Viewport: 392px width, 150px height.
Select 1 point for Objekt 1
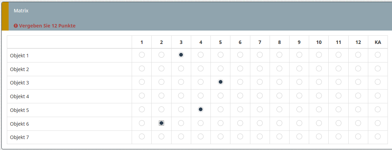pyautogui.click(x=142, y=55)
